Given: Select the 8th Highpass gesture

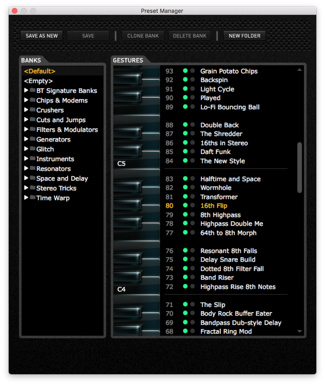Looking at the screenshot, I should [x=220, y=215].
